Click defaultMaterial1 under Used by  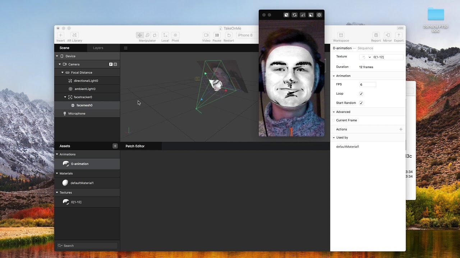click(x=347, y=147)
